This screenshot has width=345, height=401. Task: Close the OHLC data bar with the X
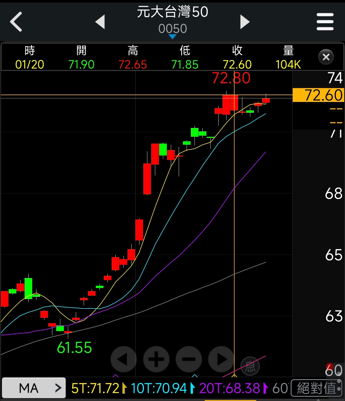click(326, 57)
